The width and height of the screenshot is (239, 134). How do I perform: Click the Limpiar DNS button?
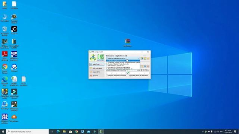[x=97, y=72]
